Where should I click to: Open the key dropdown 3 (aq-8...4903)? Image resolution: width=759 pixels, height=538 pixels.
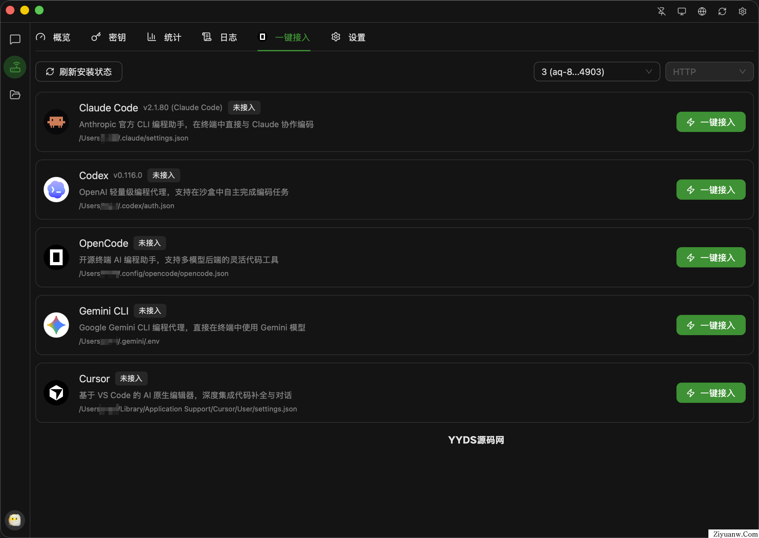(597, 72)
